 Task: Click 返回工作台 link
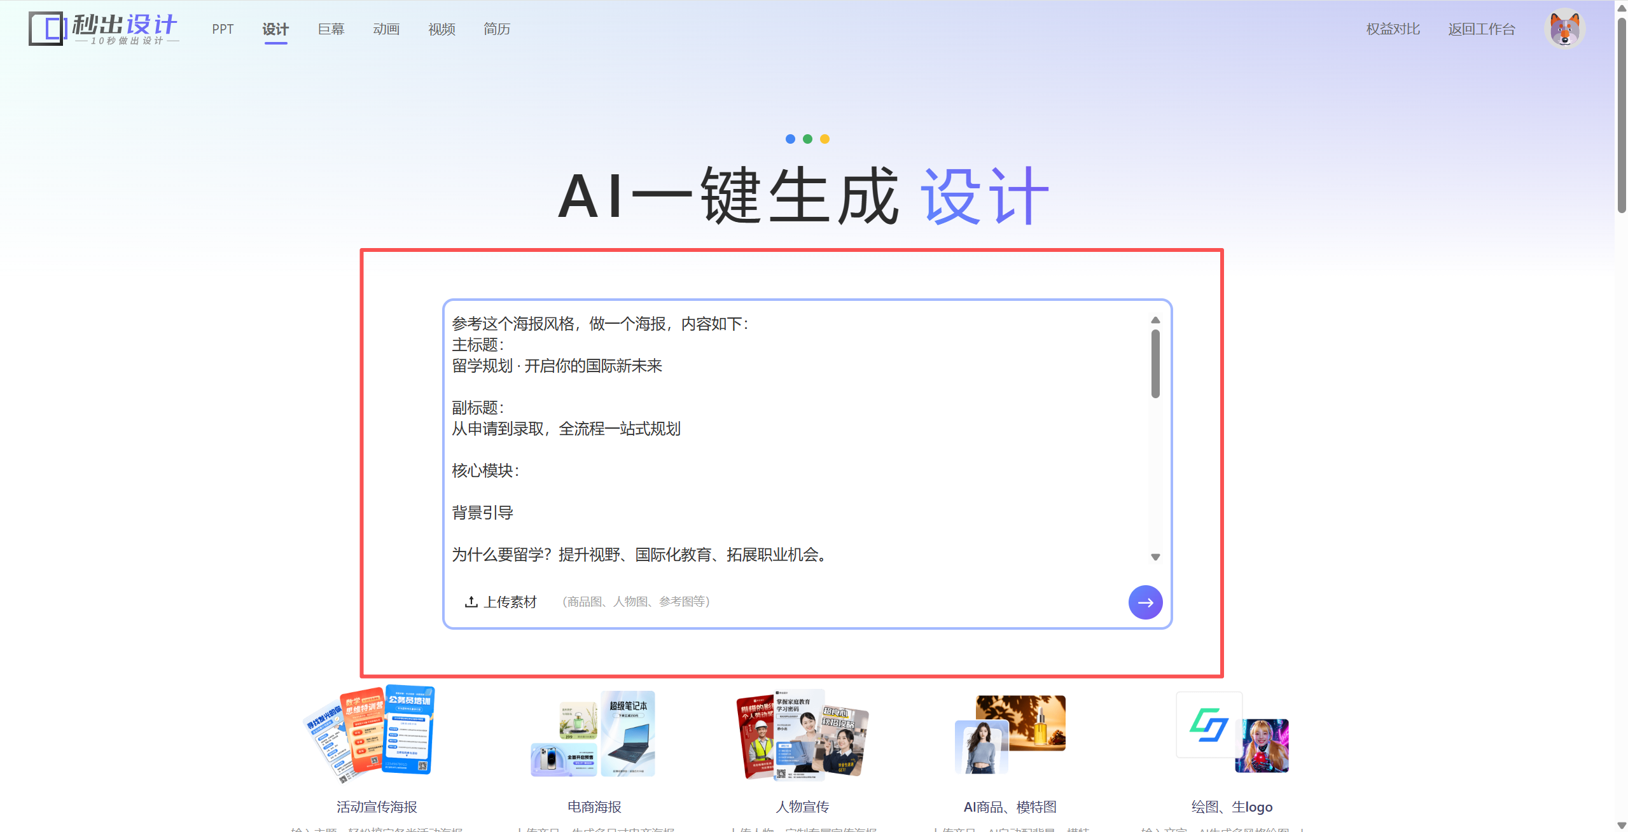1482,29
